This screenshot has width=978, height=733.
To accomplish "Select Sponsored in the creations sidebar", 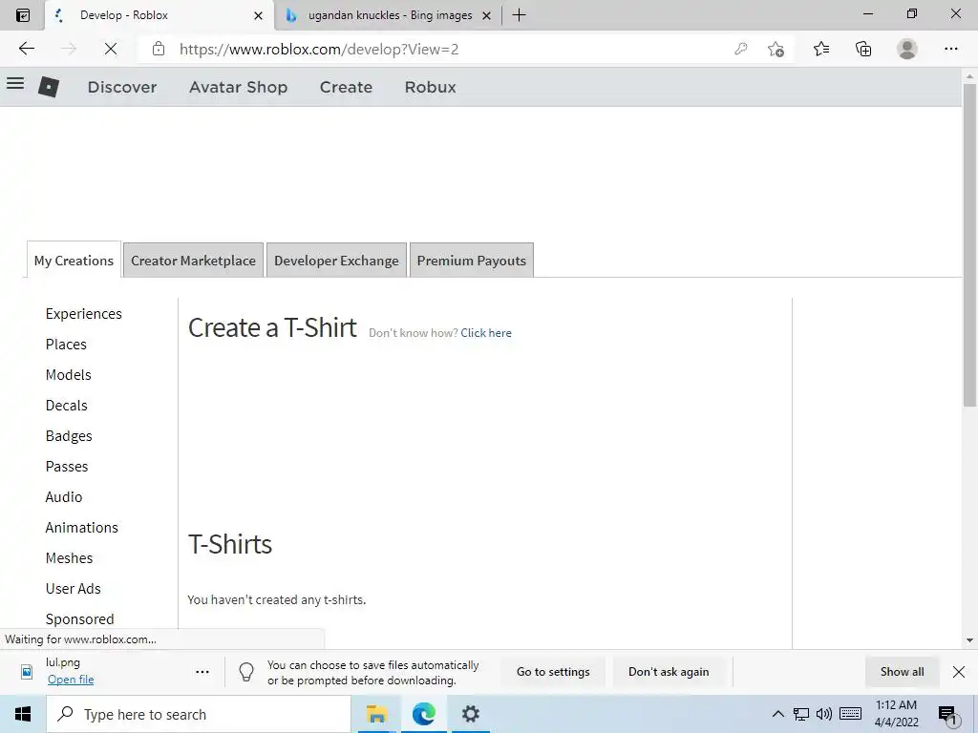I will tap(80, 619).
